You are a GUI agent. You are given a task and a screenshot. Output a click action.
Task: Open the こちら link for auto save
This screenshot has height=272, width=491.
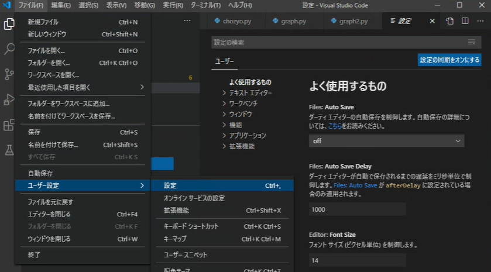[x=335, y=126]
